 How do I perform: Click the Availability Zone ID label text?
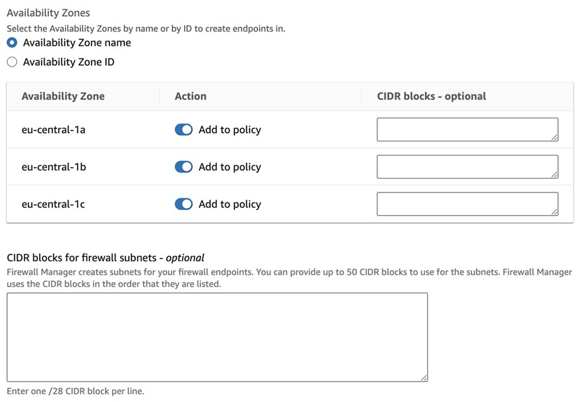coord(69,62)
